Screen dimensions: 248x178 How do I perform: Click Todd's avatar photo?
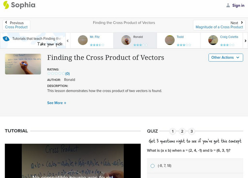169,40
